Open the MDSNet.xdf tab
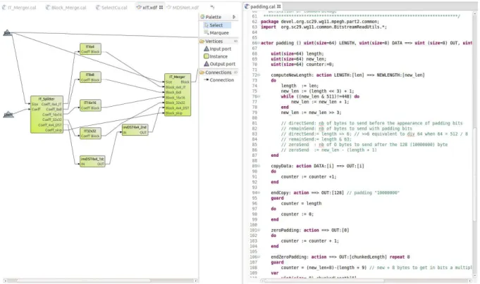Screen dimensions: 480x284 click(183, 7)
